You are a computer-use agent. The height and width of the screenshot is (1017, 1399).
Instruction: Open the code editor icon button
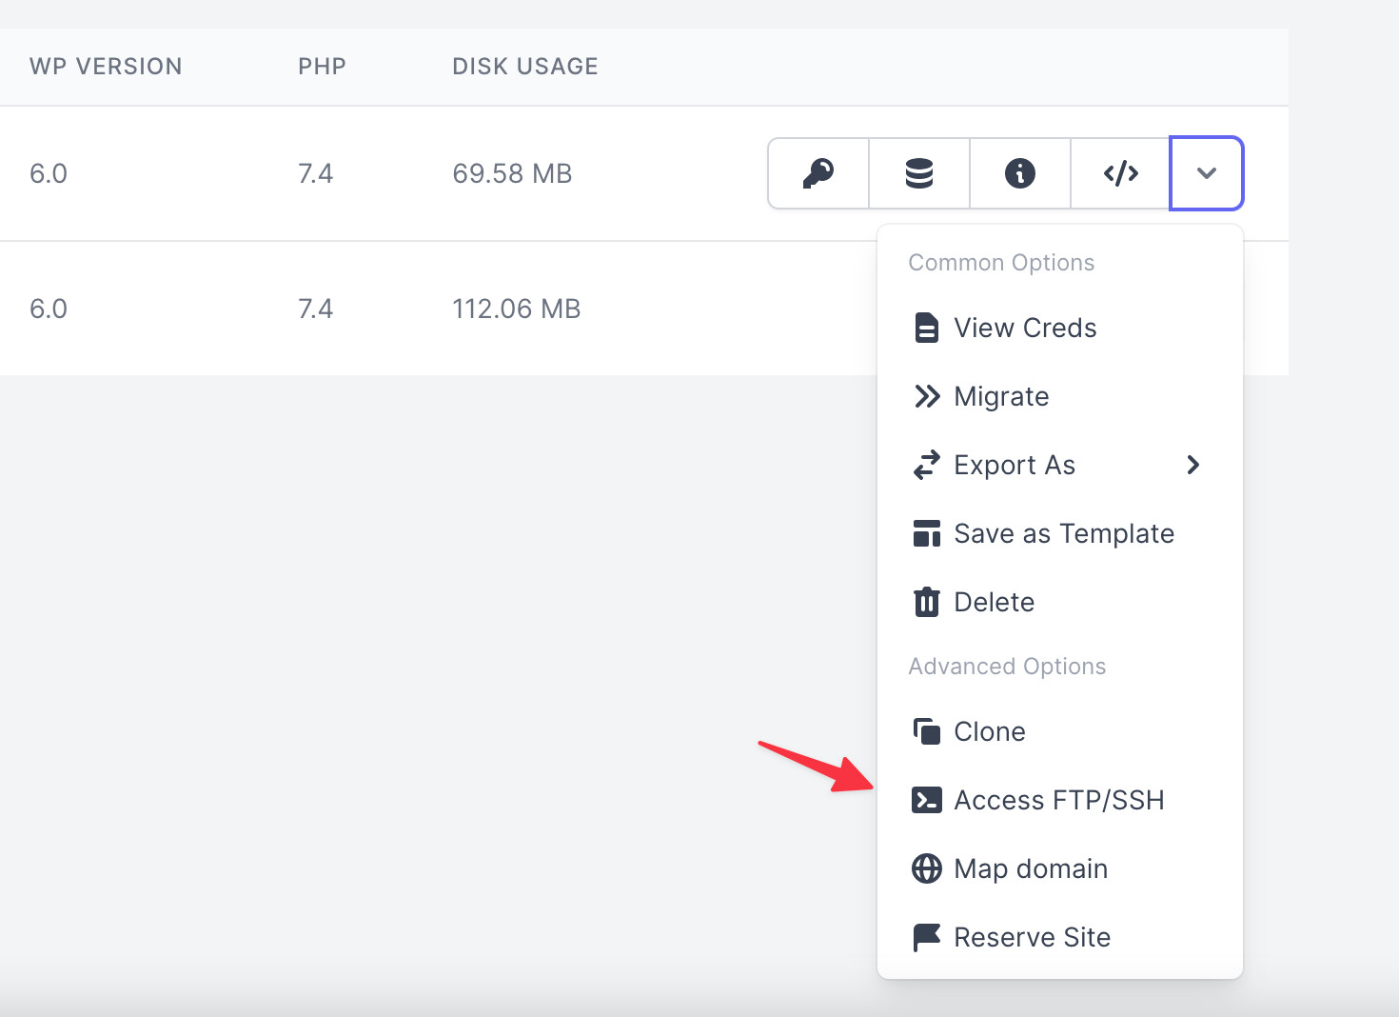1121,173
